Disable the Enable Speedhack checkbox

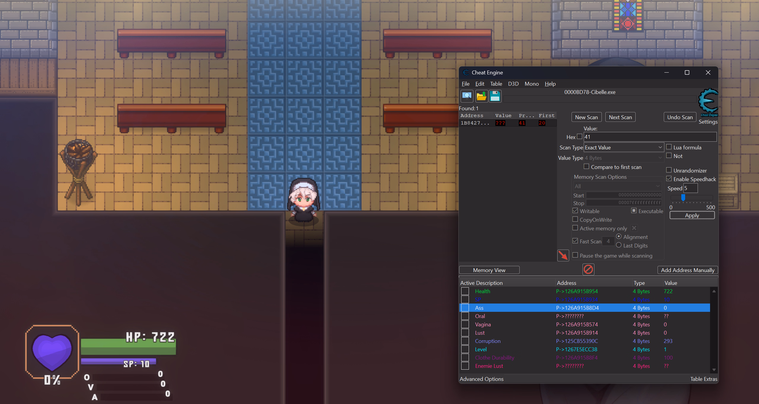[669, 179]
